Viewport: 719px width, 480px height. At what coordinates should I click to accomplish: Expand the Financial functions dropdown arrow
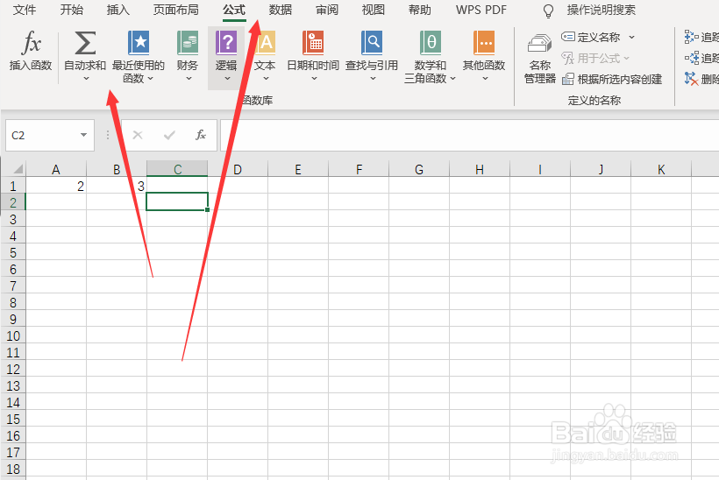pyautogui.click(x=189, y=78)
